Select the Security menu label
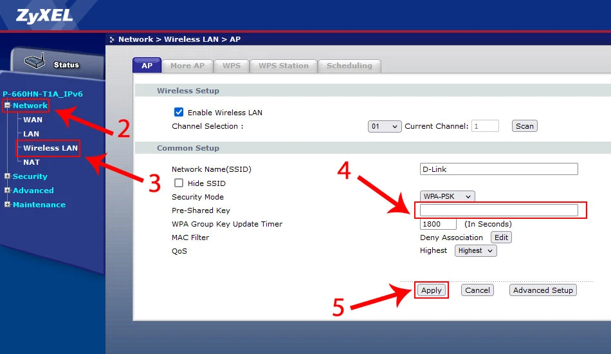 [x=30, y=176]
